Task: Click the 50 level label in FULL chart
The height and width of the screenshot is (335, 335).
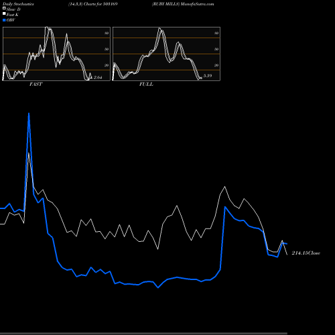Action: click(x=216, y=49)
